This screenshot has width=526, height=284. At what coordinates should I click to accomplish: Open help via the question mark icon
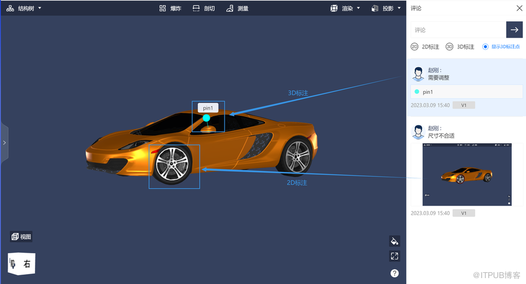click(x=394, y=273)
